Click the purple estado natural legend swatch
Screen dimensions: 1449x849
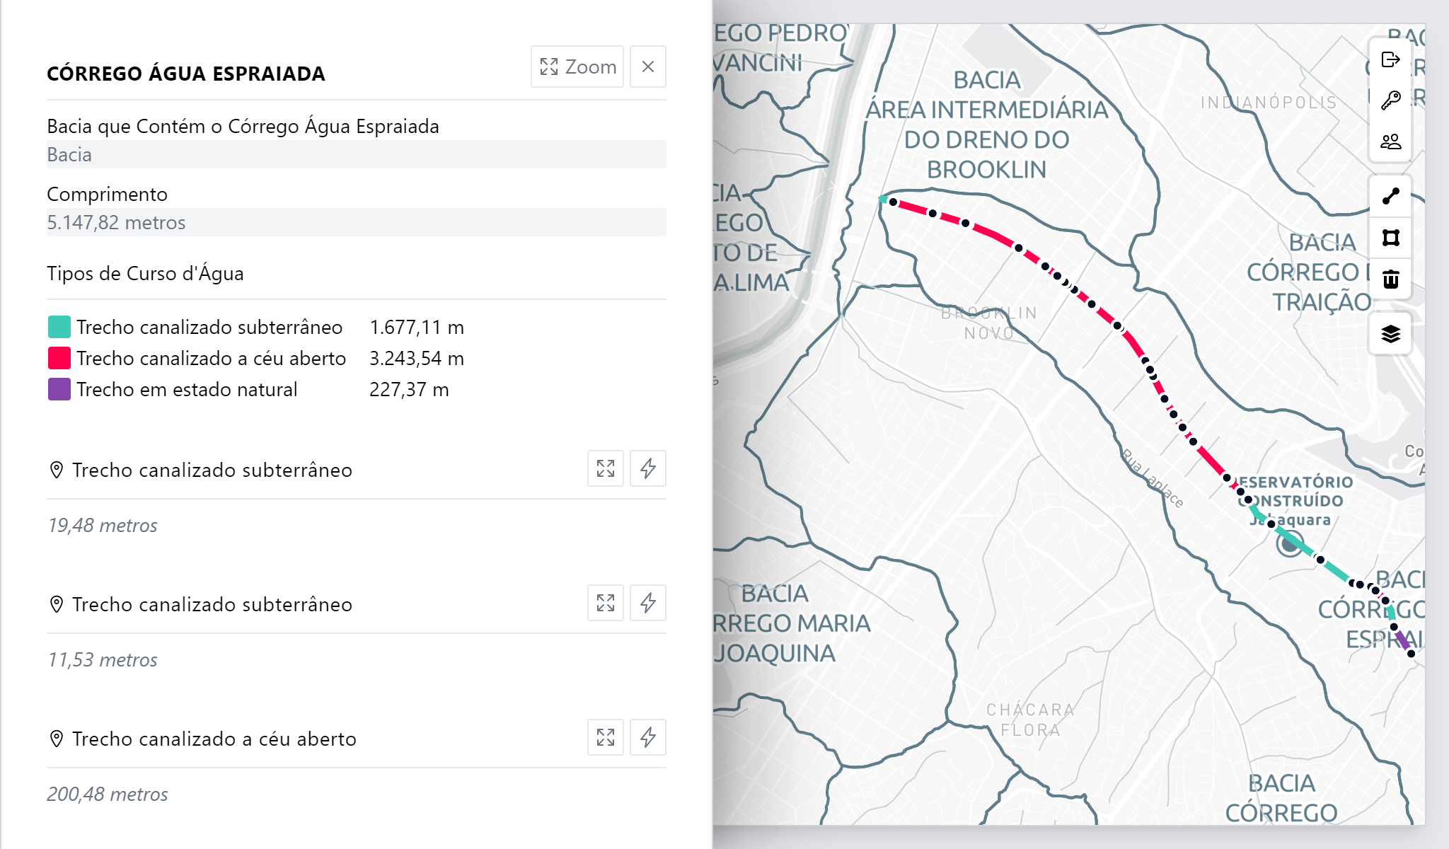[59, 389]
